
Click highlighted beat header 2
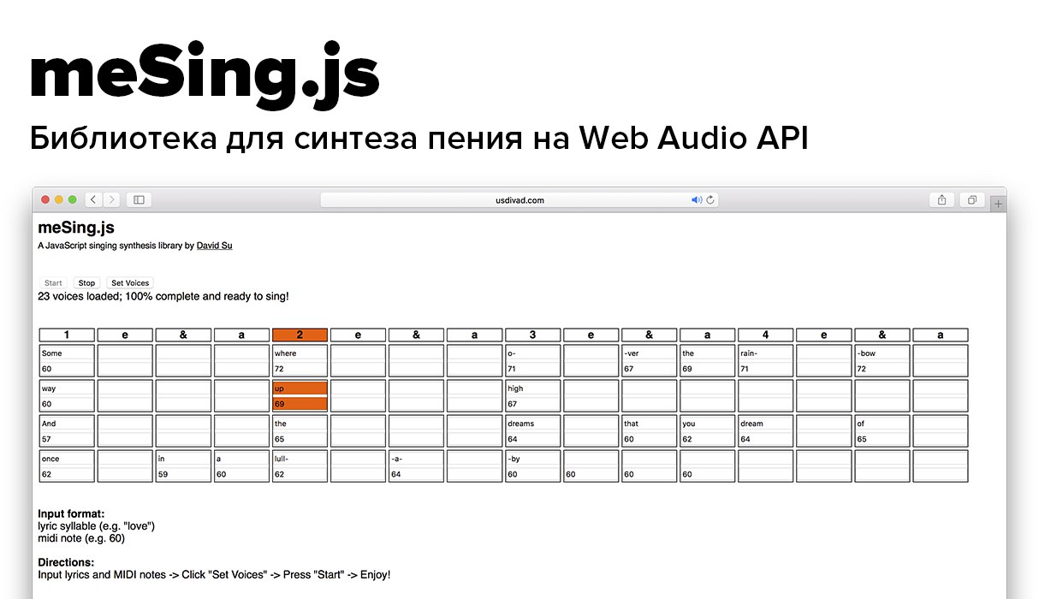300,335
